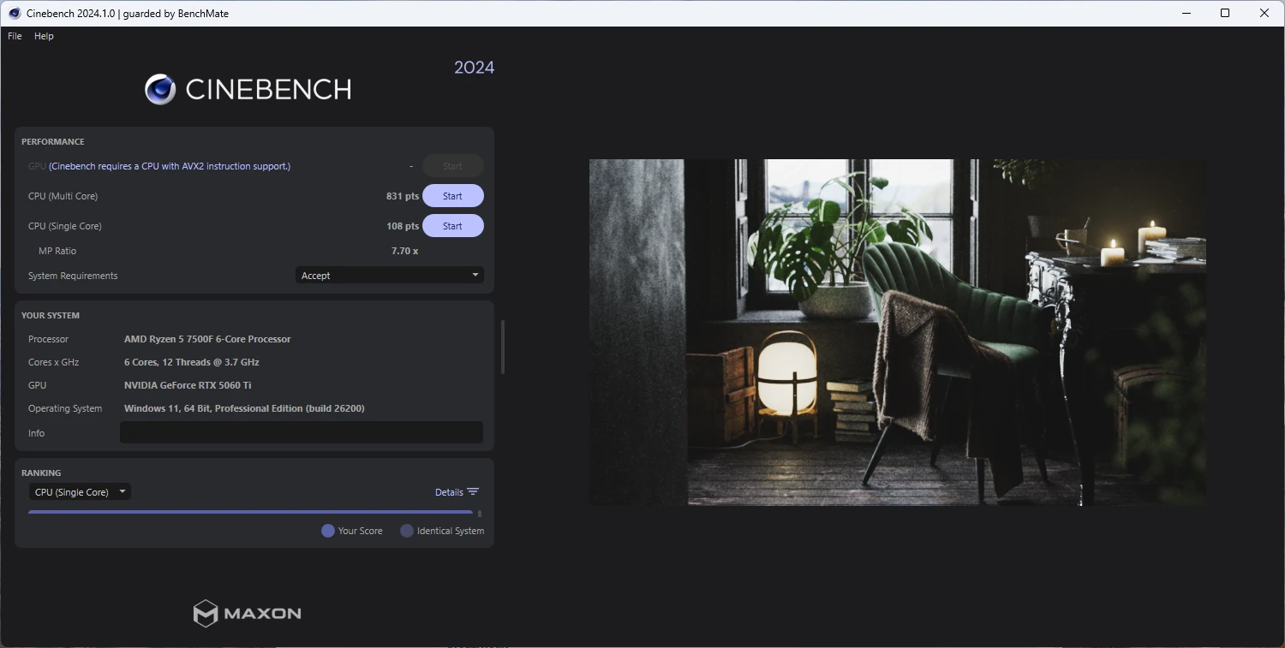1285x648 pixels.
Task: Click the ranking score progress bar
Action: pos(250,512)
